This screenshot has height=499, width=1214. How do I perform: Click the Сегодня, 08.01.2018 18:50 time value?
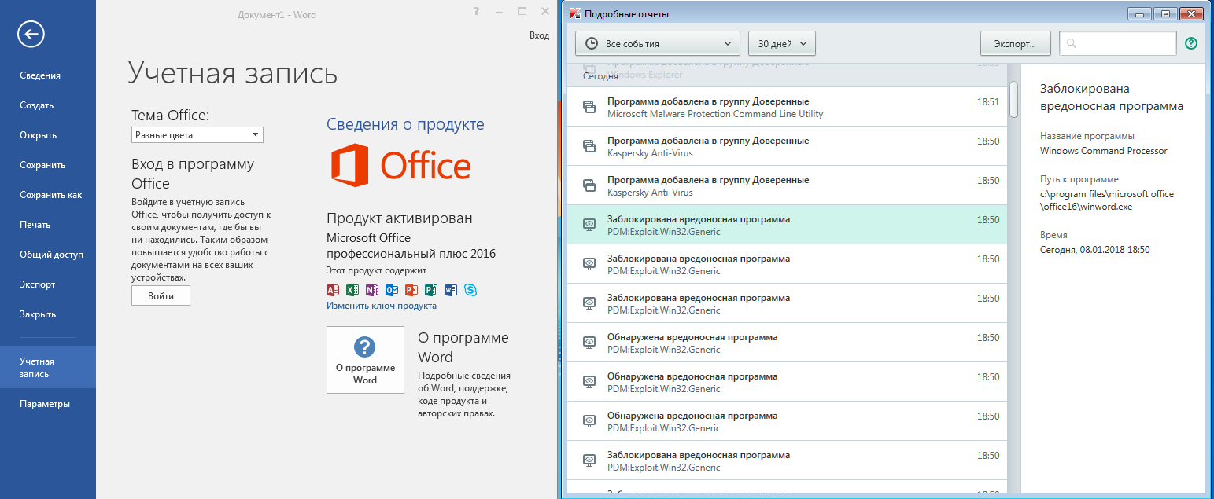pyautogui.click(x=1095, y=249)
